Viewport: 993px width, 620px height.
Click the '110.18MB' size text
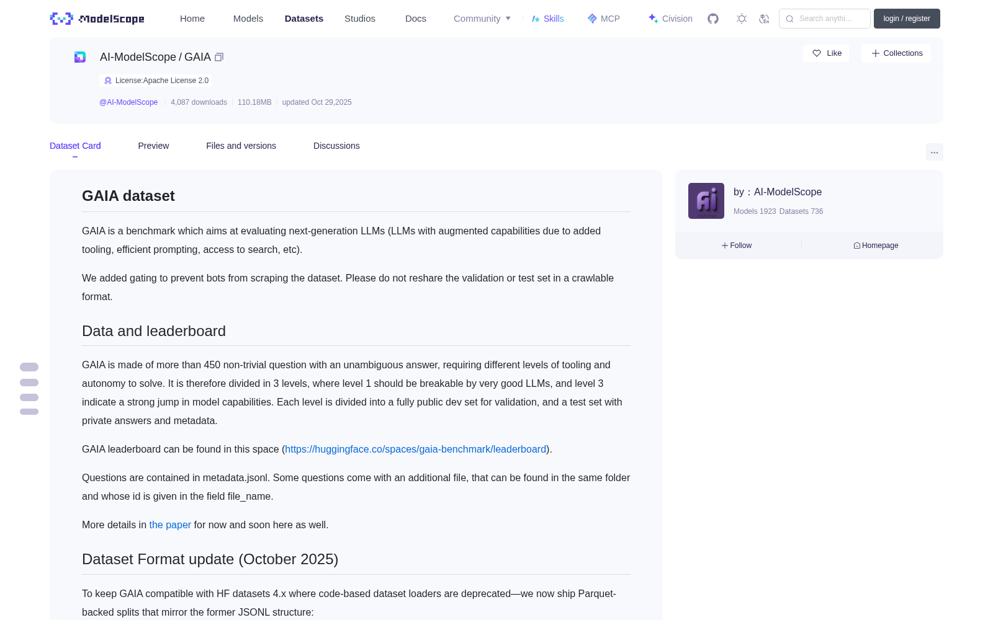[254, 102]
